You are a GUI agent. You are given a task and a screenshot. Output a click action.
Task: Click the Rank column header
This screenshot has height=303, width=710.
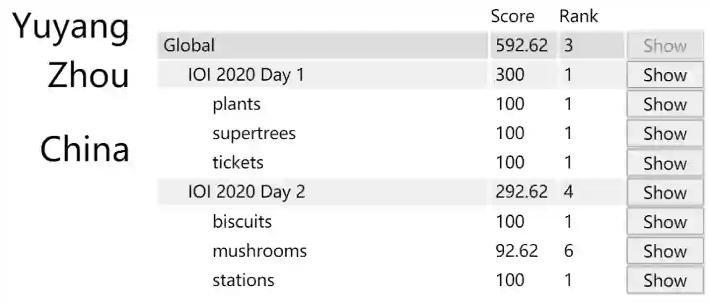point(579,16)
